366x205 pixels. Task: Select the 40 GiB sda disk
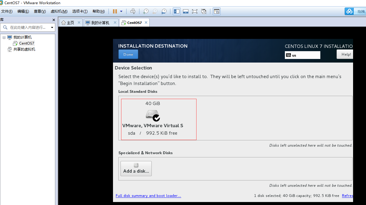click(159, 119)
